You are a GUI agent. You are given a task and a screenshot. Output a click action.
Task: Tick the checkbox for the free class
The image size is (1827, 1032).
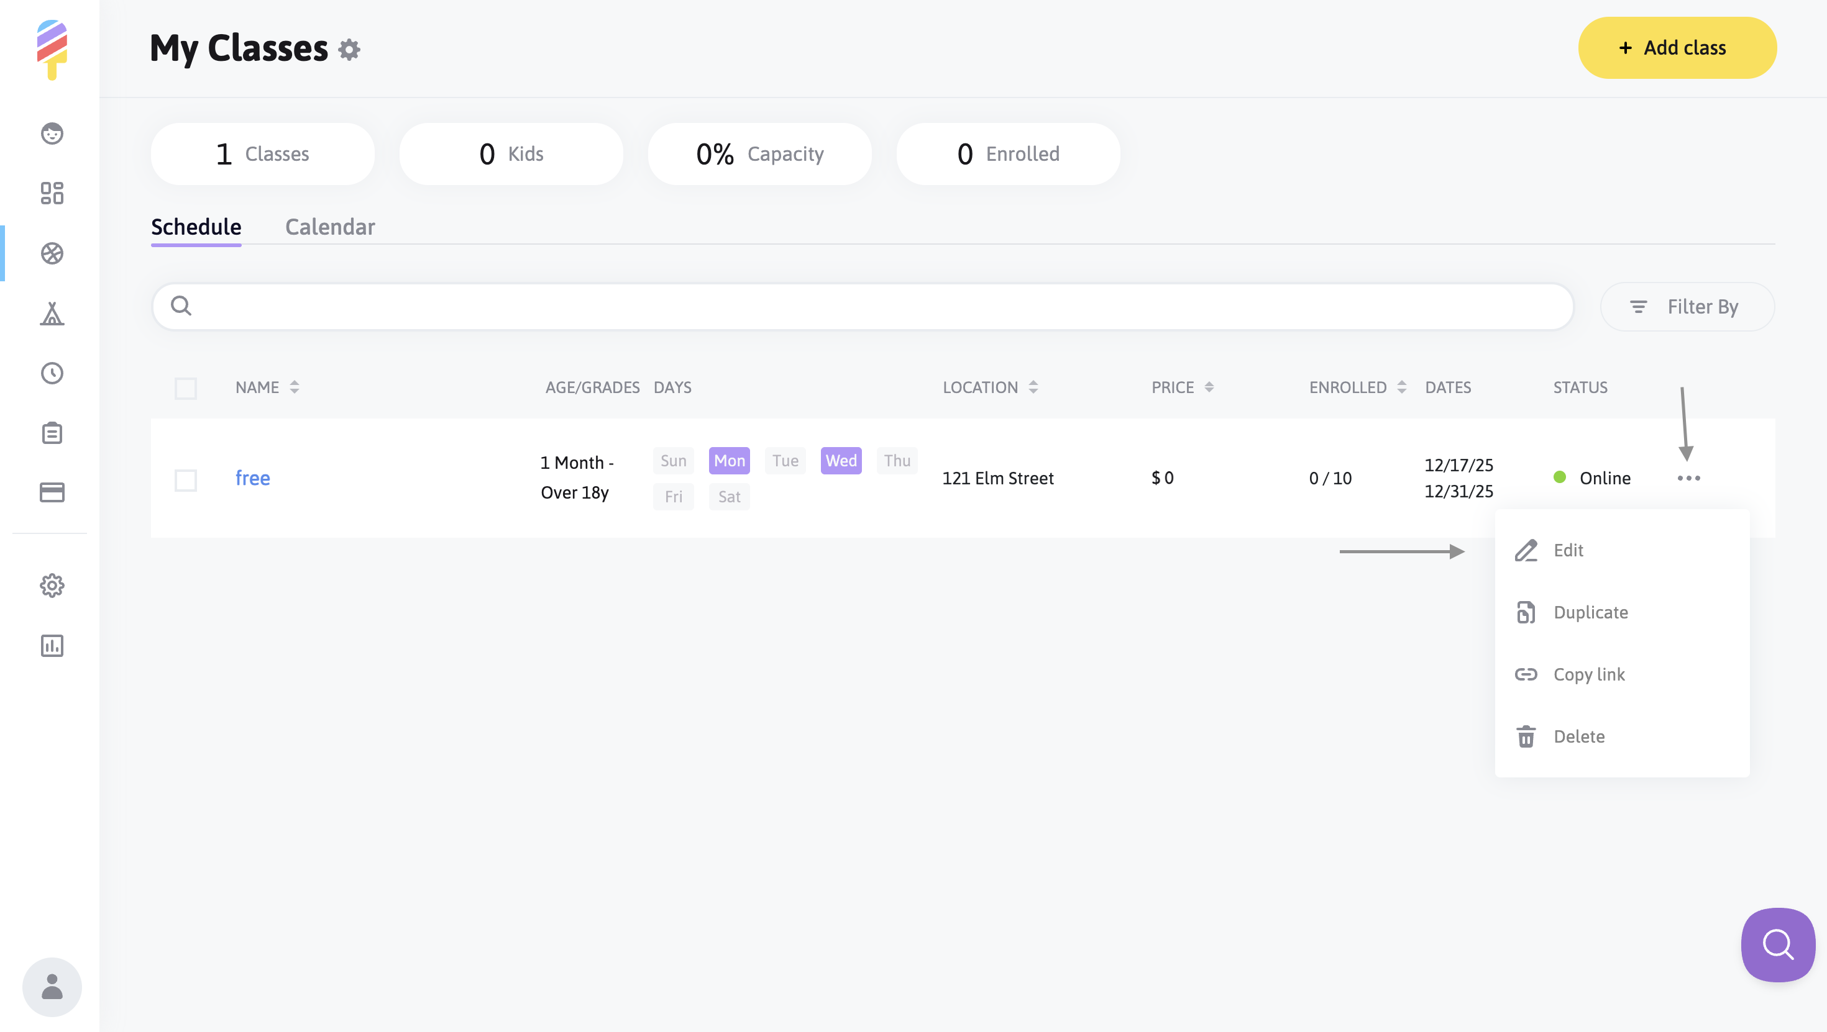click(x=186, y=480)
